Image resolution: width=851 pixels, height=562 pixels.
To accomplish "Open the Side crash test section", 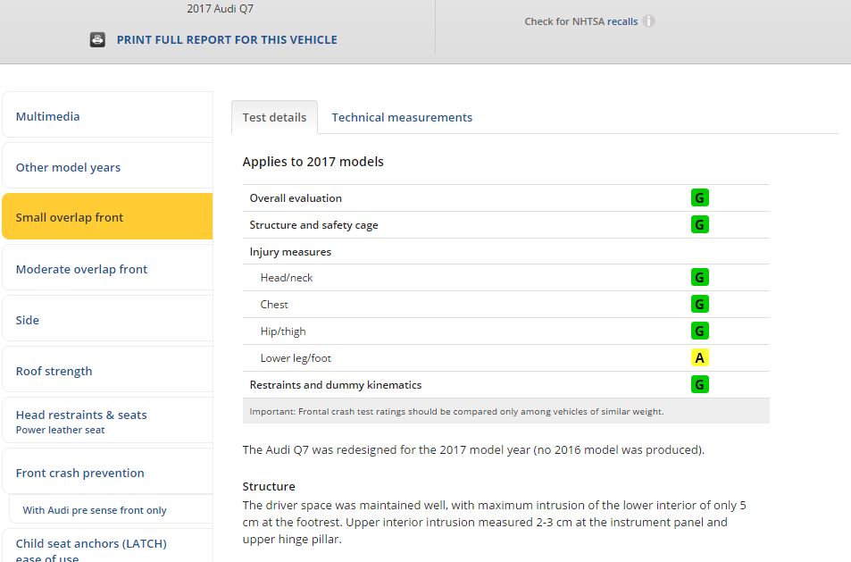I will point(107,319).
